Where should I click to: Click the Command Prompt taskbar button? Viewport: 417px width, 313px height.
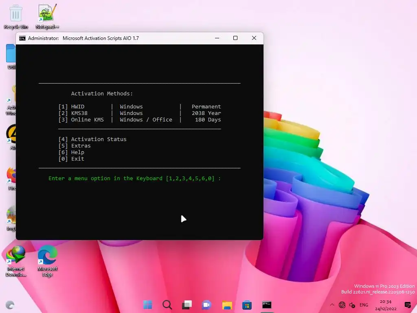pyautogui.click(x=267, y=304)
